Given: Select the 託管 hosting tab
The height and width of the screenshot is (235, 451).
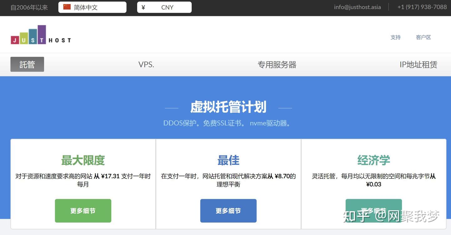Looking at the screenshot, I should coord(27,64).
